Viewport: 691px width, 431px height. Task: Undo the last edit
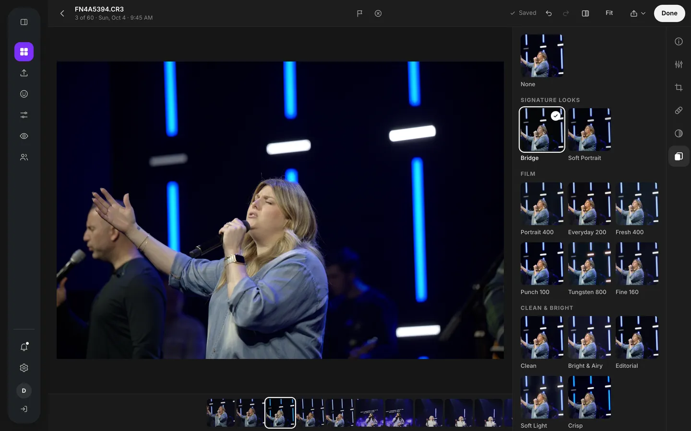coord(549,13)
